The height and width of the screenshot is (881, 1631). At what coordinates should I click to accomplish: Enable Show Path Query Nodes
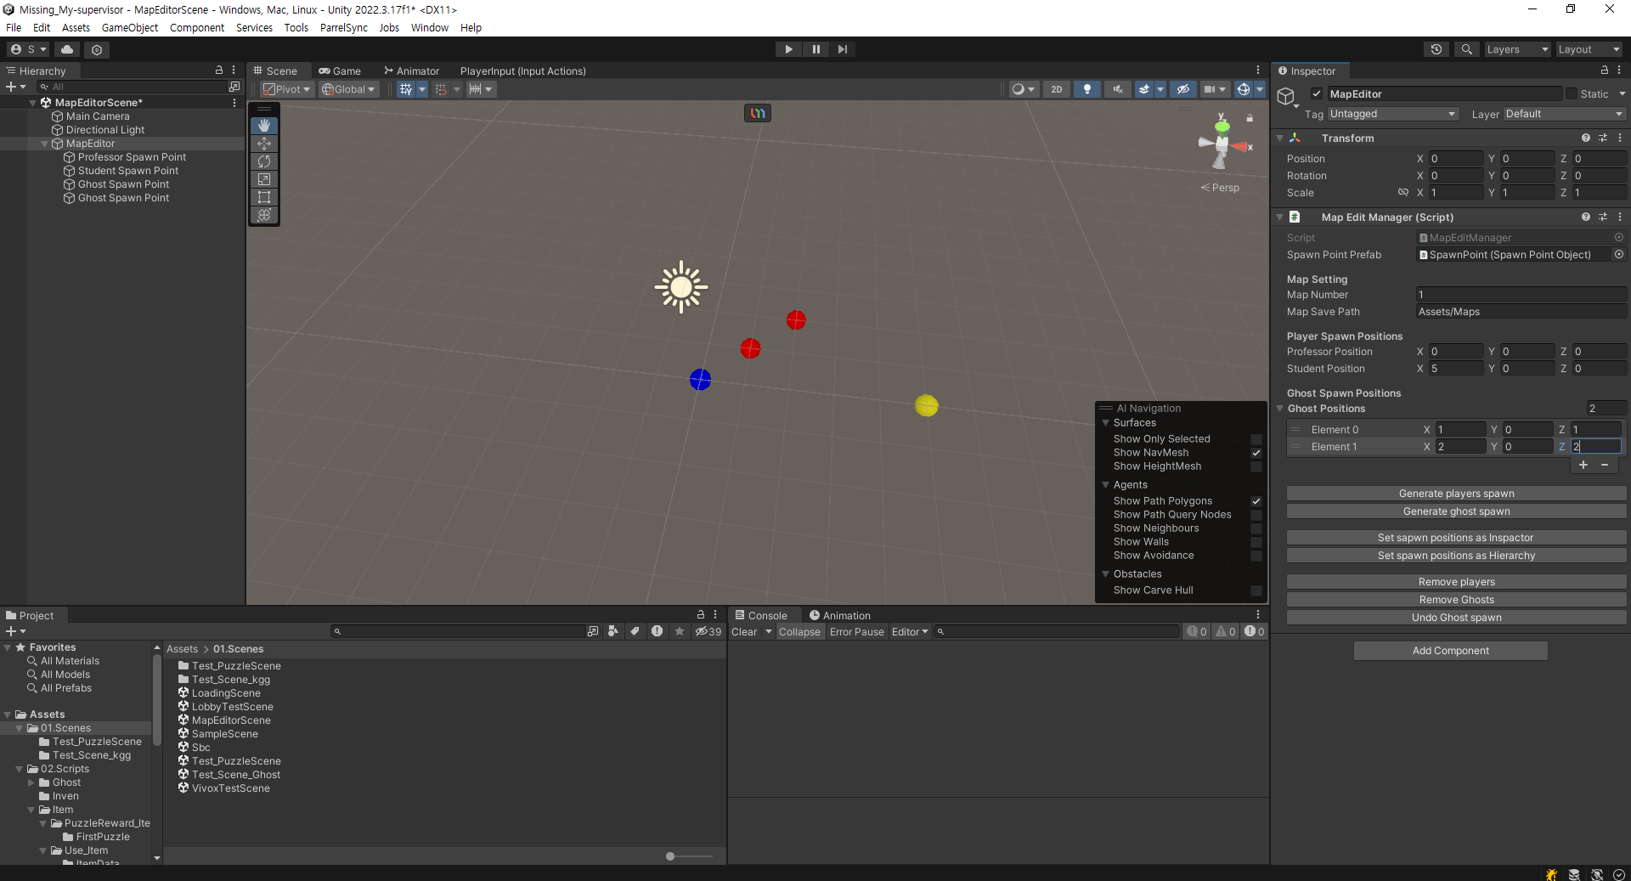click(1256, 515)
